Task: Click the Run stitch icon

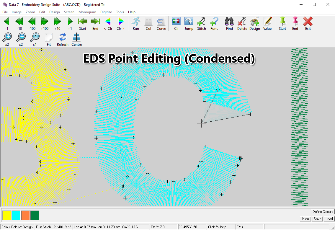Action: click(x=136, y=24)
